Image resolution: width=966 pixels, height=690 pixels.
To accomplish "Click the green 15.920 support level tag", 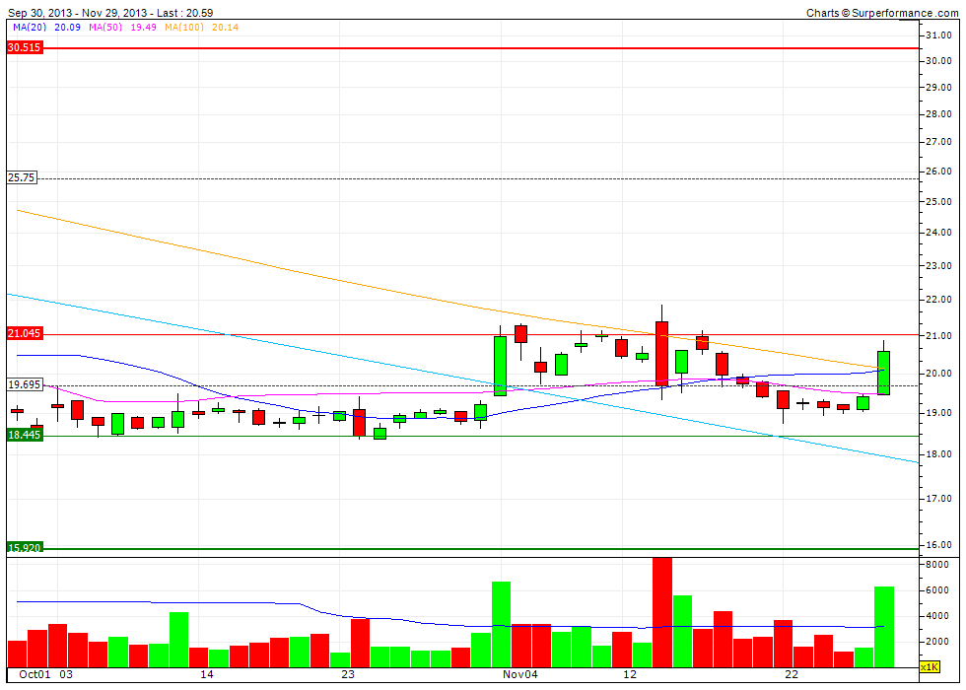I will [24, 547].
